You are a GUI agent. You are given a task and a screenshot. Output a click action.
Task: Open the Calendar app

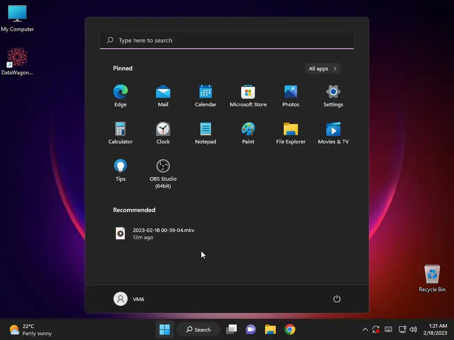[x=206, y=96]
